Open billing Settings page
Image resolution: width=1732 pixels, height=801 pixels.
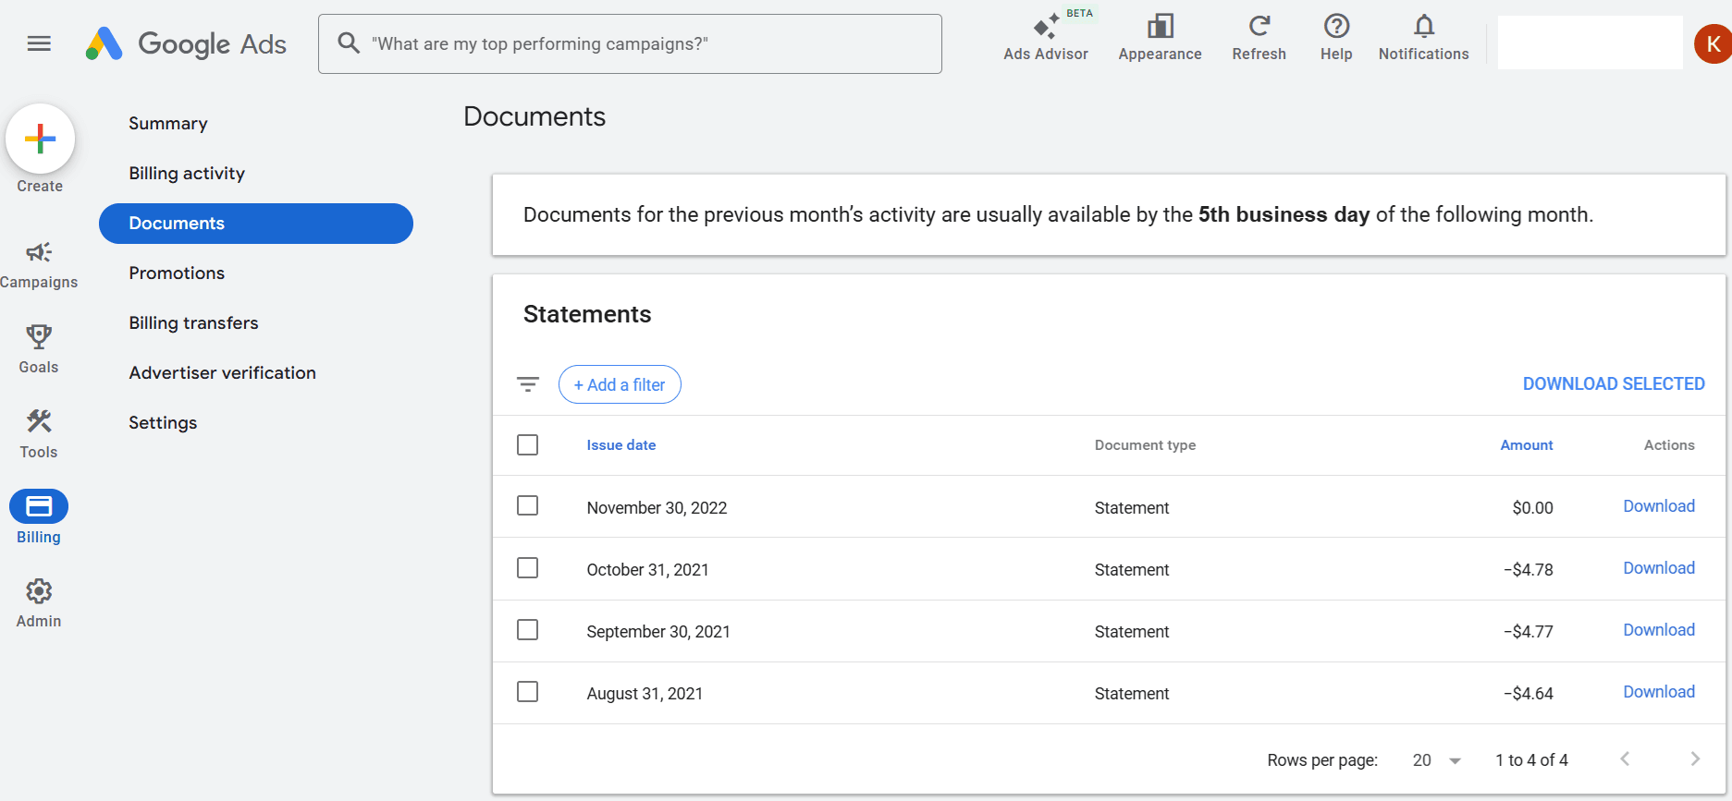click(163, 423)
